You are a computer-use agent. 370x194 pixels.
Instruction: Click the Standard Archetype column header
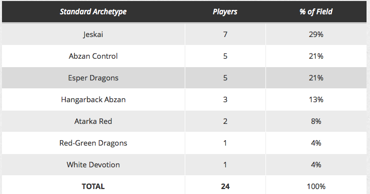[x=93, y=11]
